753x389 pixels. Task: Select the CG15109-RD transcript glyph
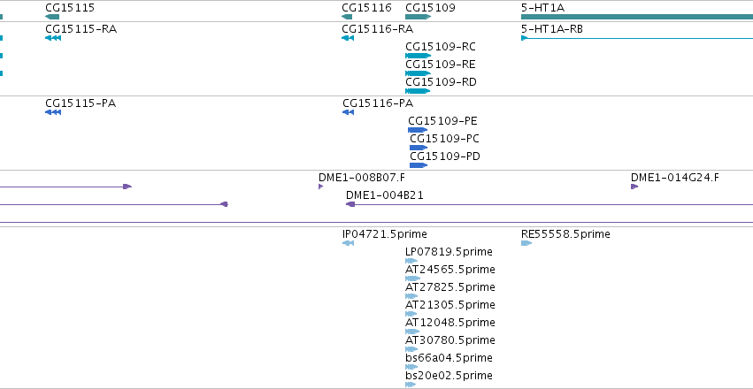click(x=418, y=91)
